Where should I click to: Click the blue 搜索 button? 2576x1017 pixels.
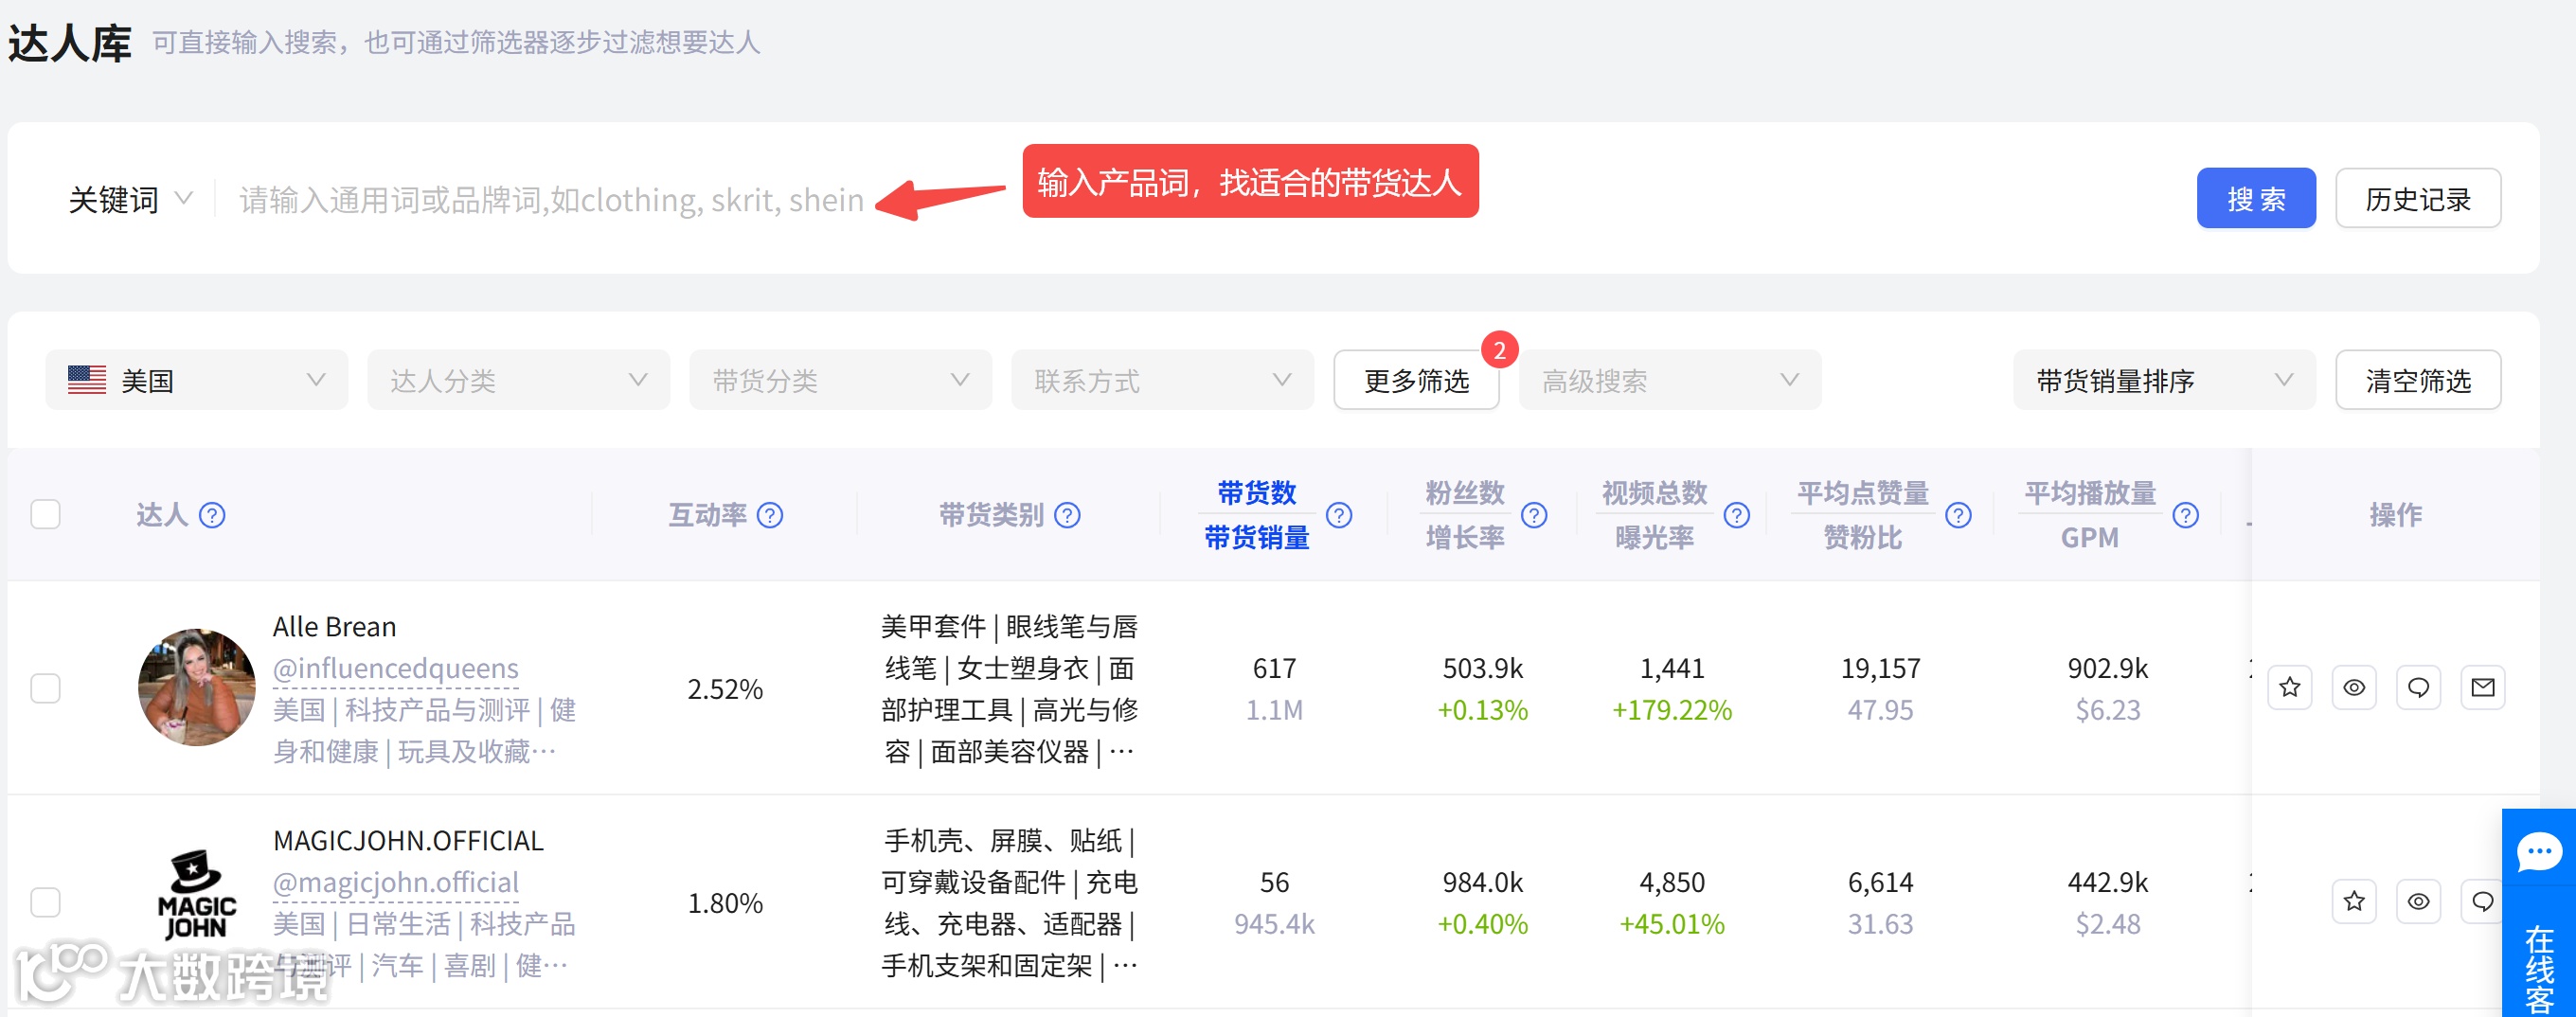[2256, 199]
